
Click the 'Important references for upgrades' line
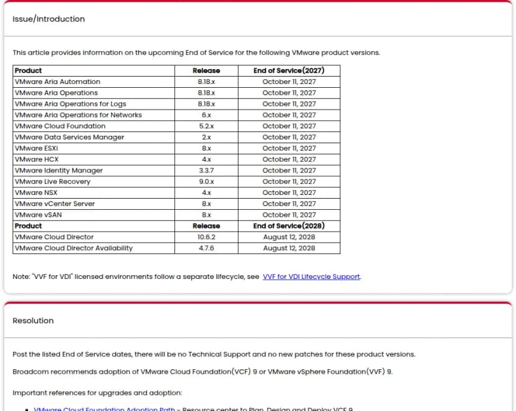click(97, 393)
